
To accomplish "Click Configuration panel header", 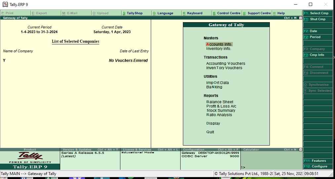I will click(210, 150).
